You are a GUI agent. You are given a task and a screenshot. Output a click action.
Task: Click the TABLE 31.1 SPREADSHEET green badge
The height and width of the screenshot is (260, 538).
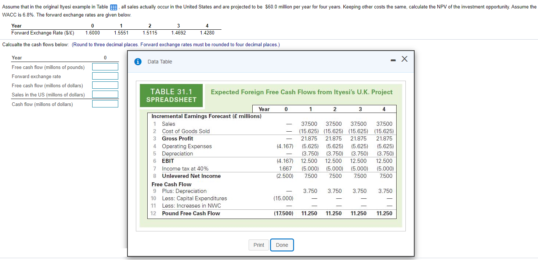coord(171,95)
